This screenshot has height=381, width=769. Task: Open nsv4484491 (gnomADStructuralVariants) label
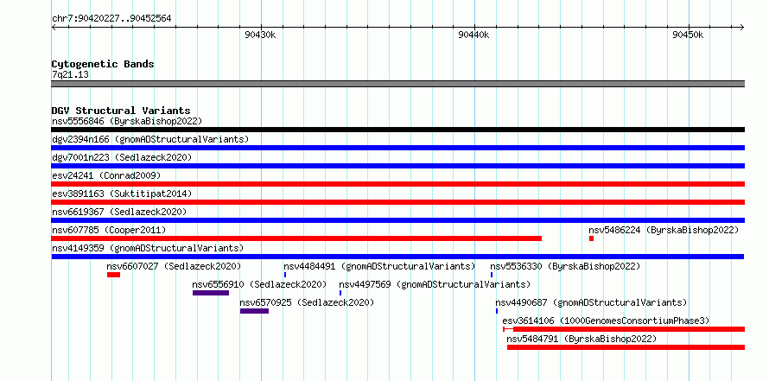(379, 266)
